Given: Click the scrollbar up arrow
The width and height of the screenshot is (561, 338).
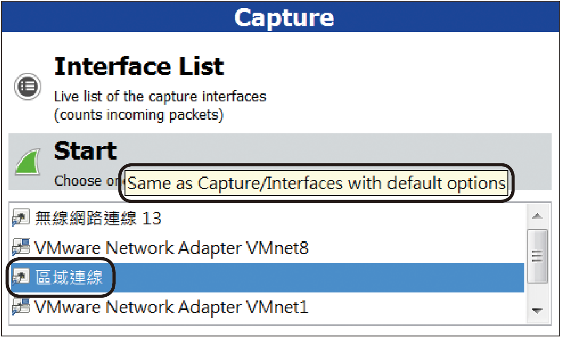Looking at the screenshot, I should (x=537, y=216).
